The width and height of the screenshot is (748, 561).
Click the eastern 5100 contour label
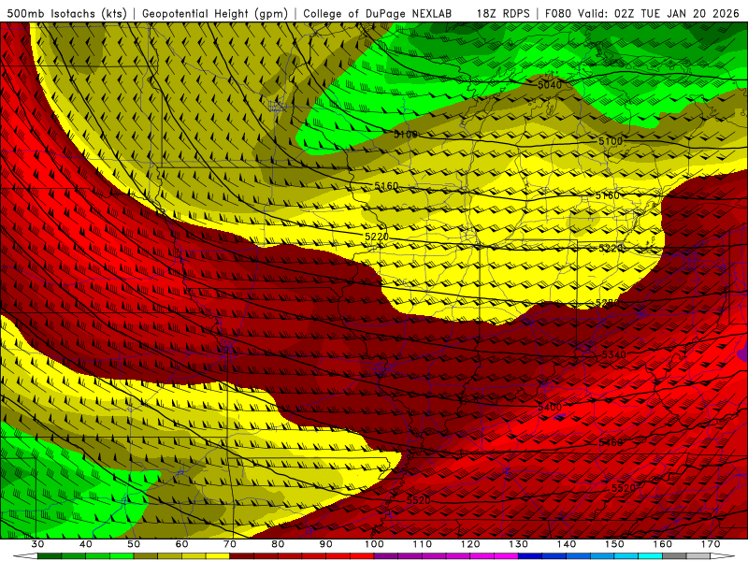point(611,141)
